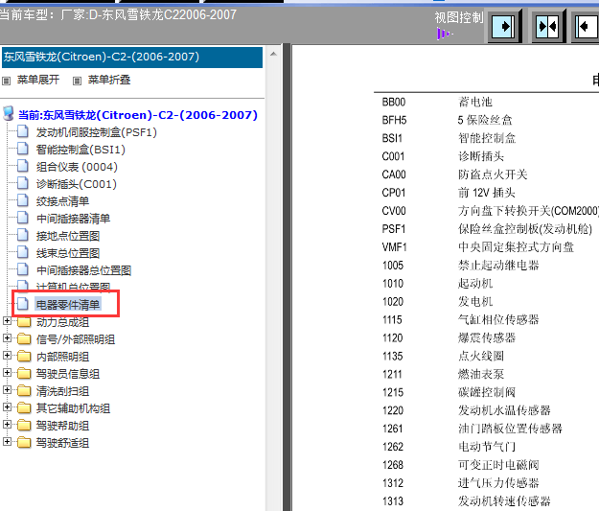Click folder icon of 其它辅助机构组
Screen dimensions: 599x511
(24, 407)
